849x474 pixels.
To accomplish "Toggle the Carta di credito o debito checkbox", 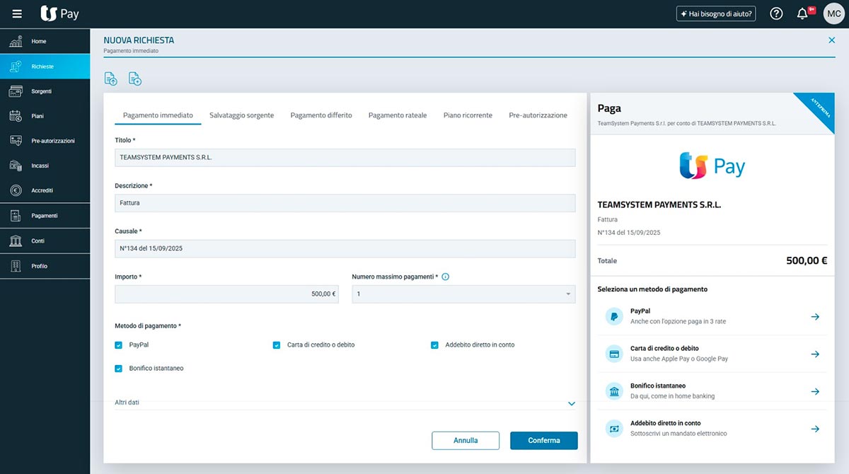I will coord(277,345).
